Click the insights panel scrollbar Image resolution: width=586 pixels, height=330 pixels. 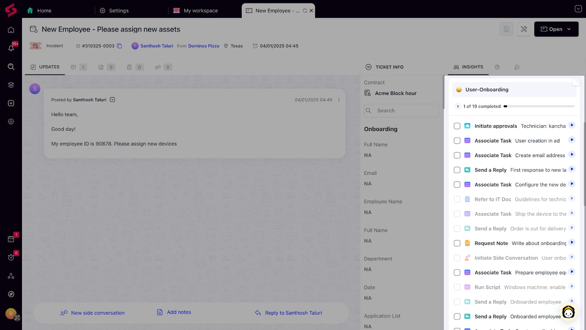coord(585,164)
